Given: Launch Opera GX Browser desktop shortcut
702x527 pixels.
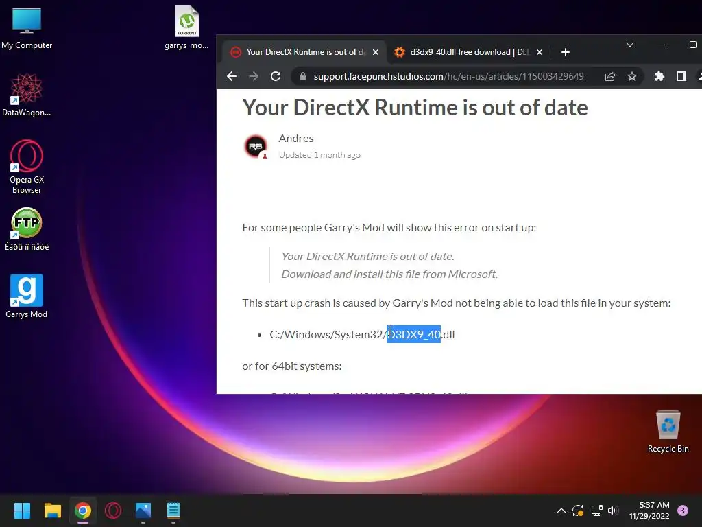Looking at the screenshot, I should pos(27,167).
